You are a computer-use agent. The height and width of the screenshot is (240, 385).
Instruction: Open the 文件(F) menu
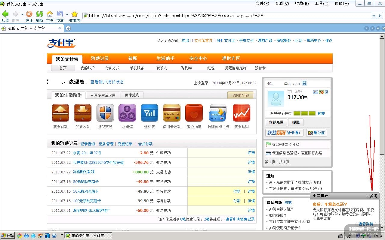coord(262,4)
